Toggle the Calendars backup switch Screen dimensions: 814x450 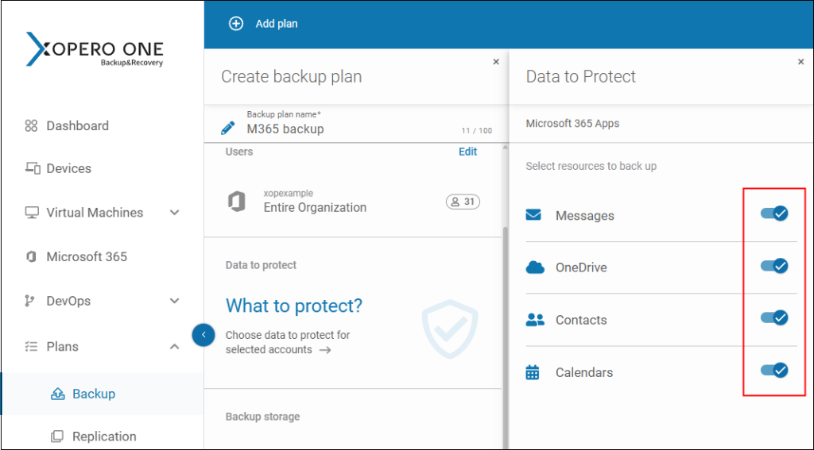pos(774,370)
